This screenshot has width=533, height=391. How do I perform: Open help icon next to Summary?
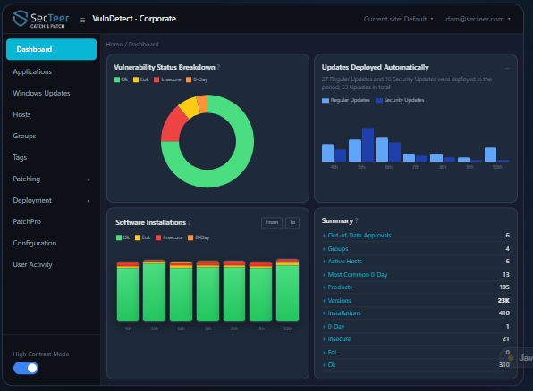click(x=357, y=220)
